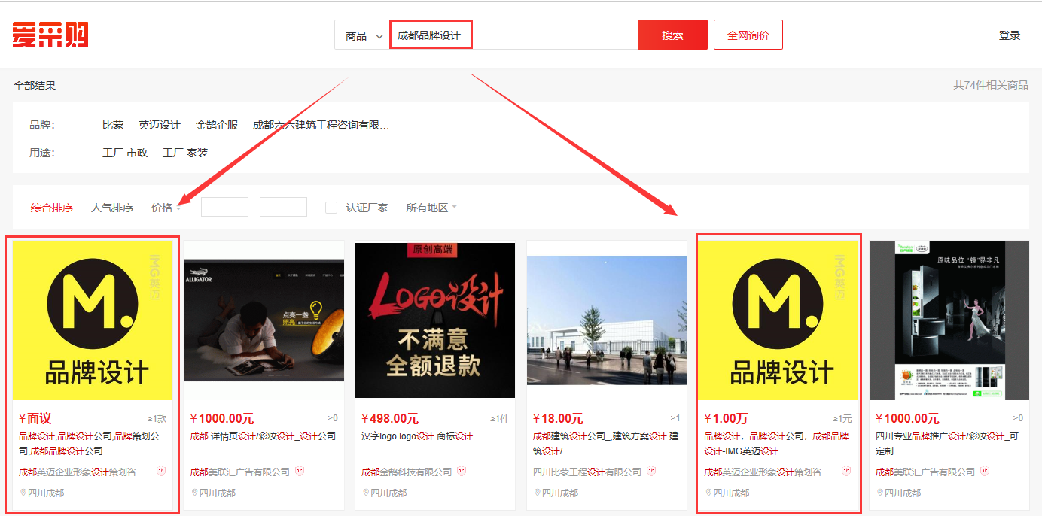Open company link 四川比蒙工程设计有限公司
The image size is (1042, 516).
point(587,472)
